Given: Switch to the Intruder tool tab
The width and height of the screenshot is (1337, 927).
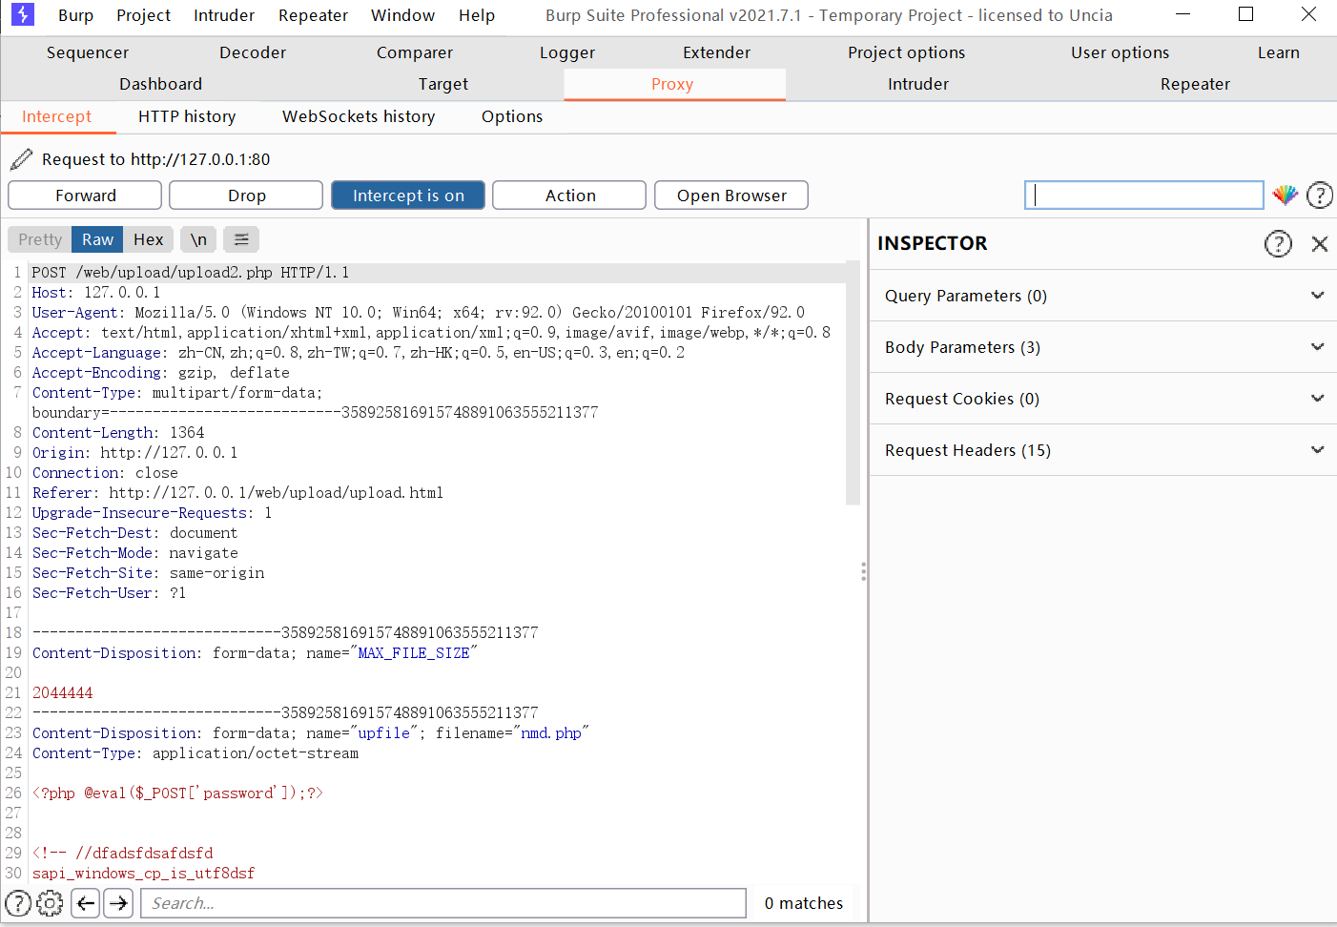Looking at the screenshot, I should coord(918,84).
